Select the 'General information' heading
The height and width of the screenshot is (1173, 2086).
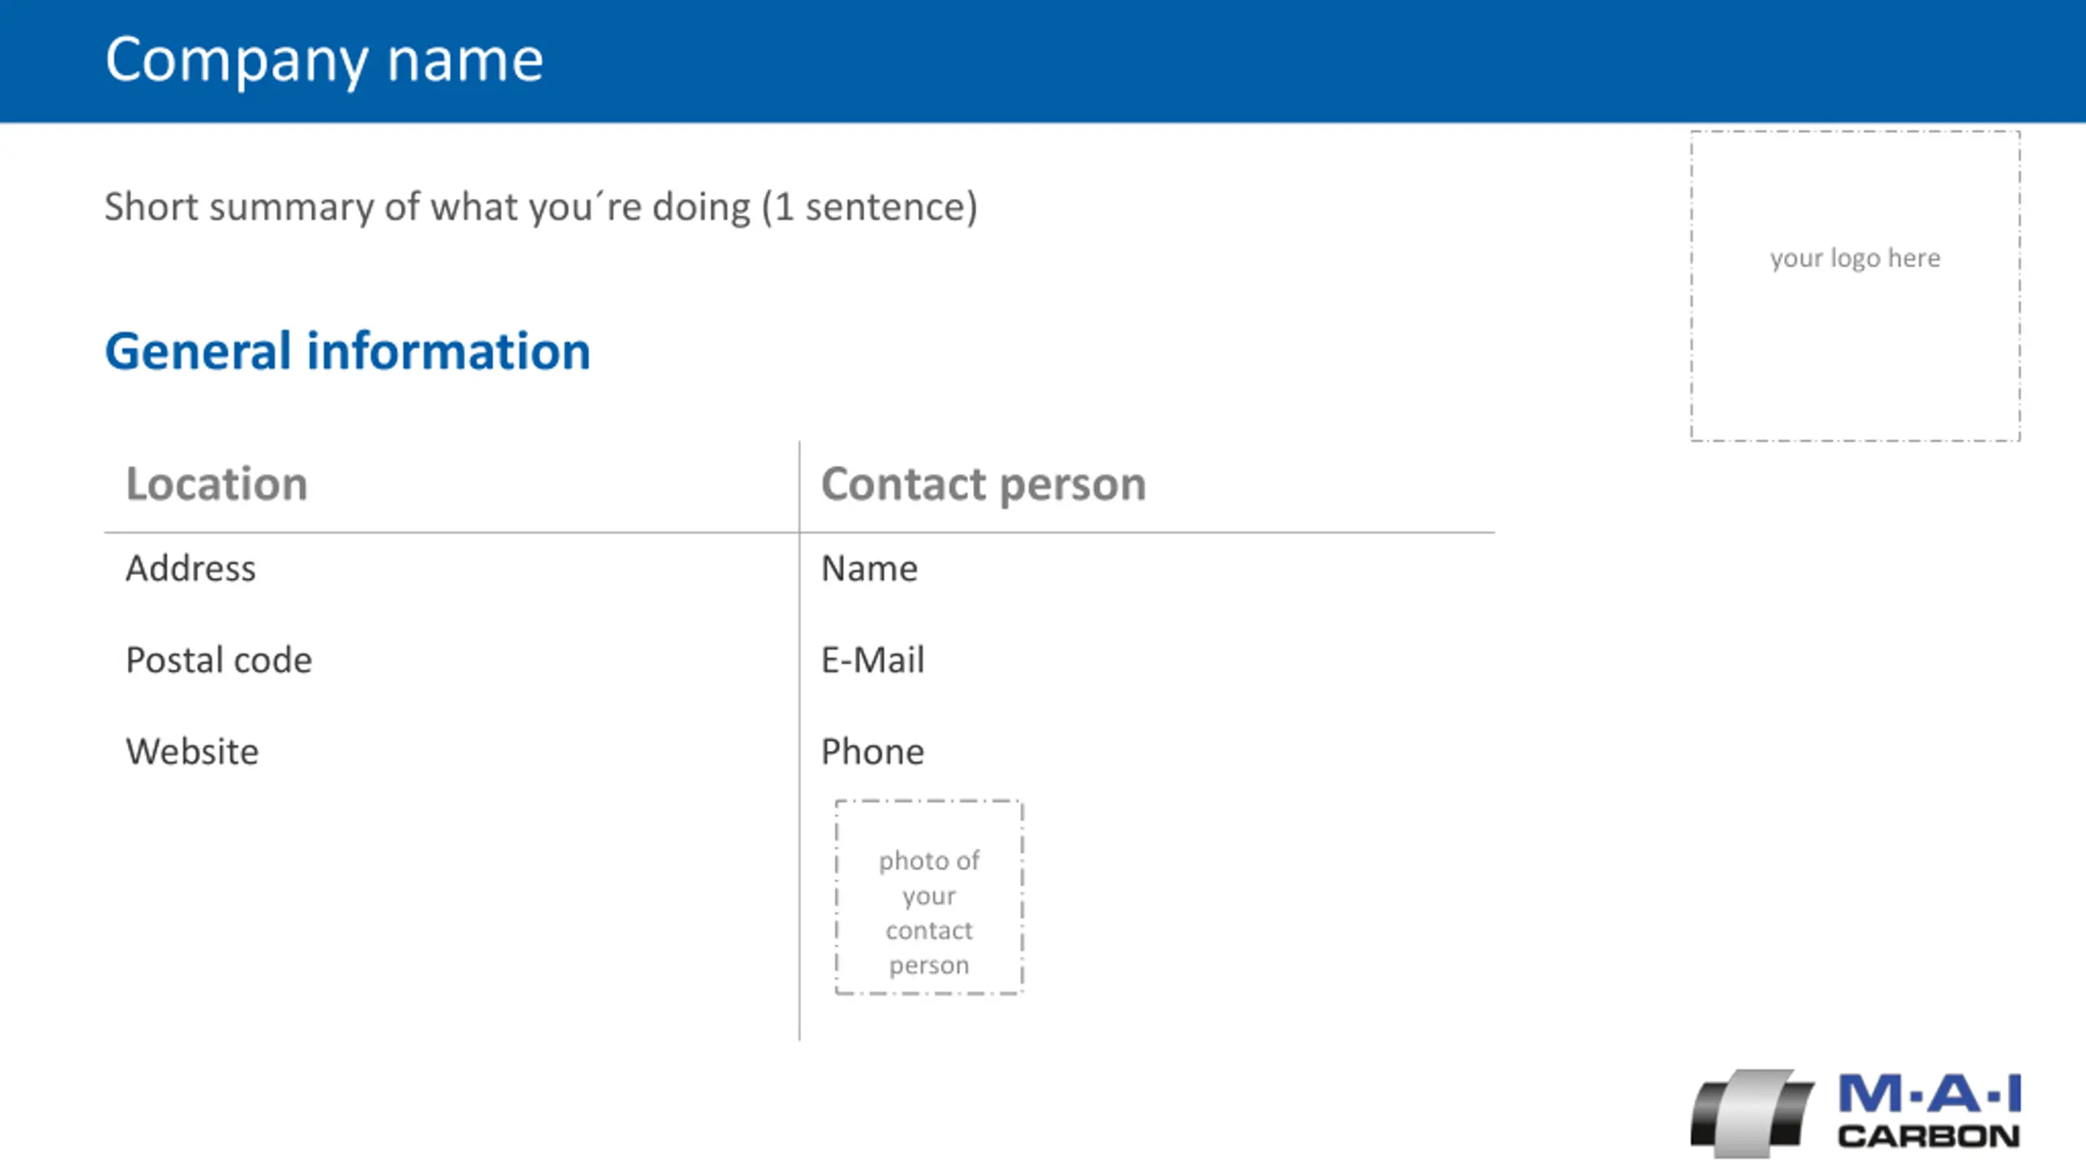pyautogui.click(x=348, y=351)
